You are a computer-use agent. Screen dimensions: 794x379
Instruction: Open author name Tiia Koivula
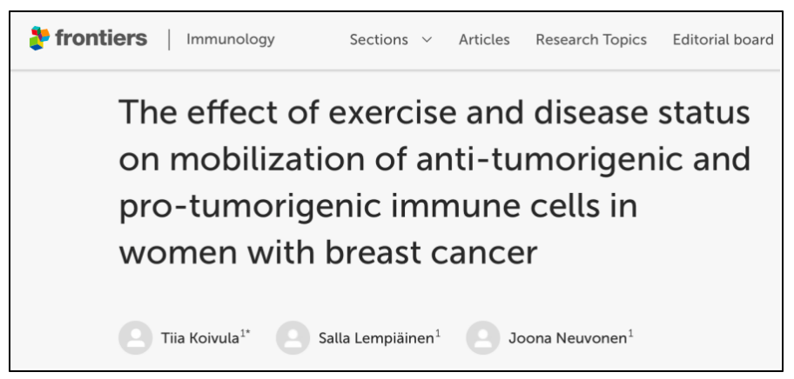point(191,339)
